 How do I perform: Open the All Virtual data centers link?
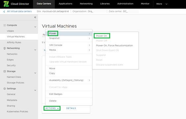19,11
